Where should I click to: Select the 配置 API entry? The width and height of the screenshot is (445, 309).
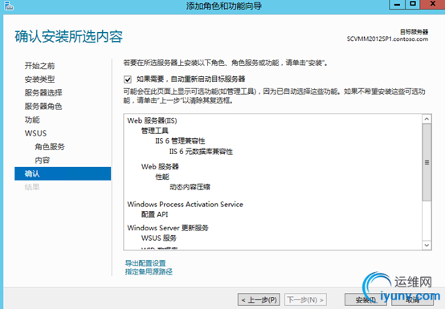(x=155, y=214)
